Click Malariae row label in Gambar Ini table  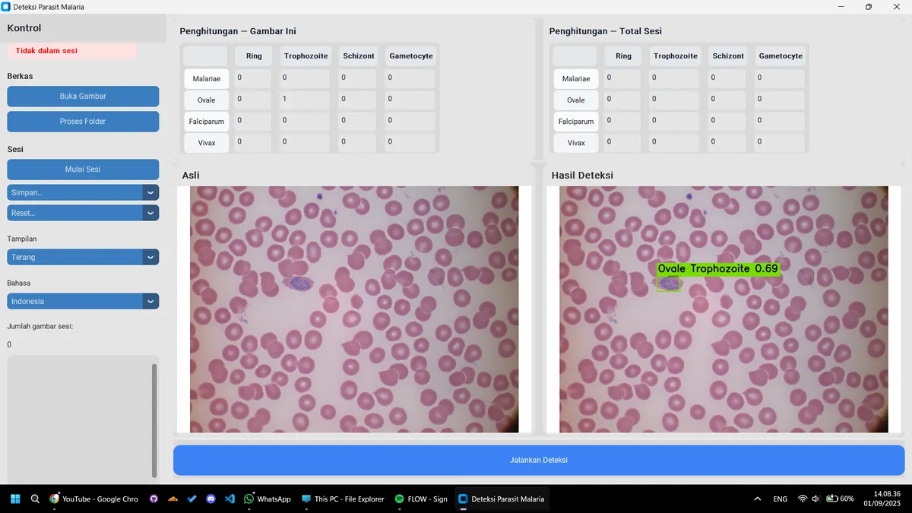tap(206, 79)
